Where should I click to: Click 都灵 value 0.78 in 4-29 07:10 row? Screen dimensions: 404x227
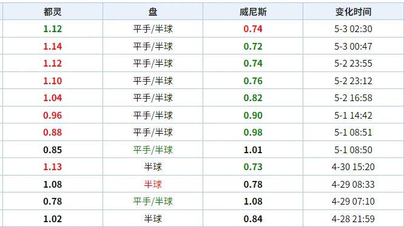(53, 201)
